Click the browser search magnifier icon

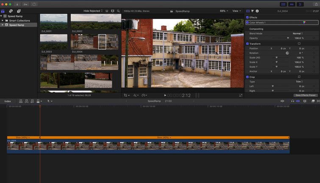[118, 11]
